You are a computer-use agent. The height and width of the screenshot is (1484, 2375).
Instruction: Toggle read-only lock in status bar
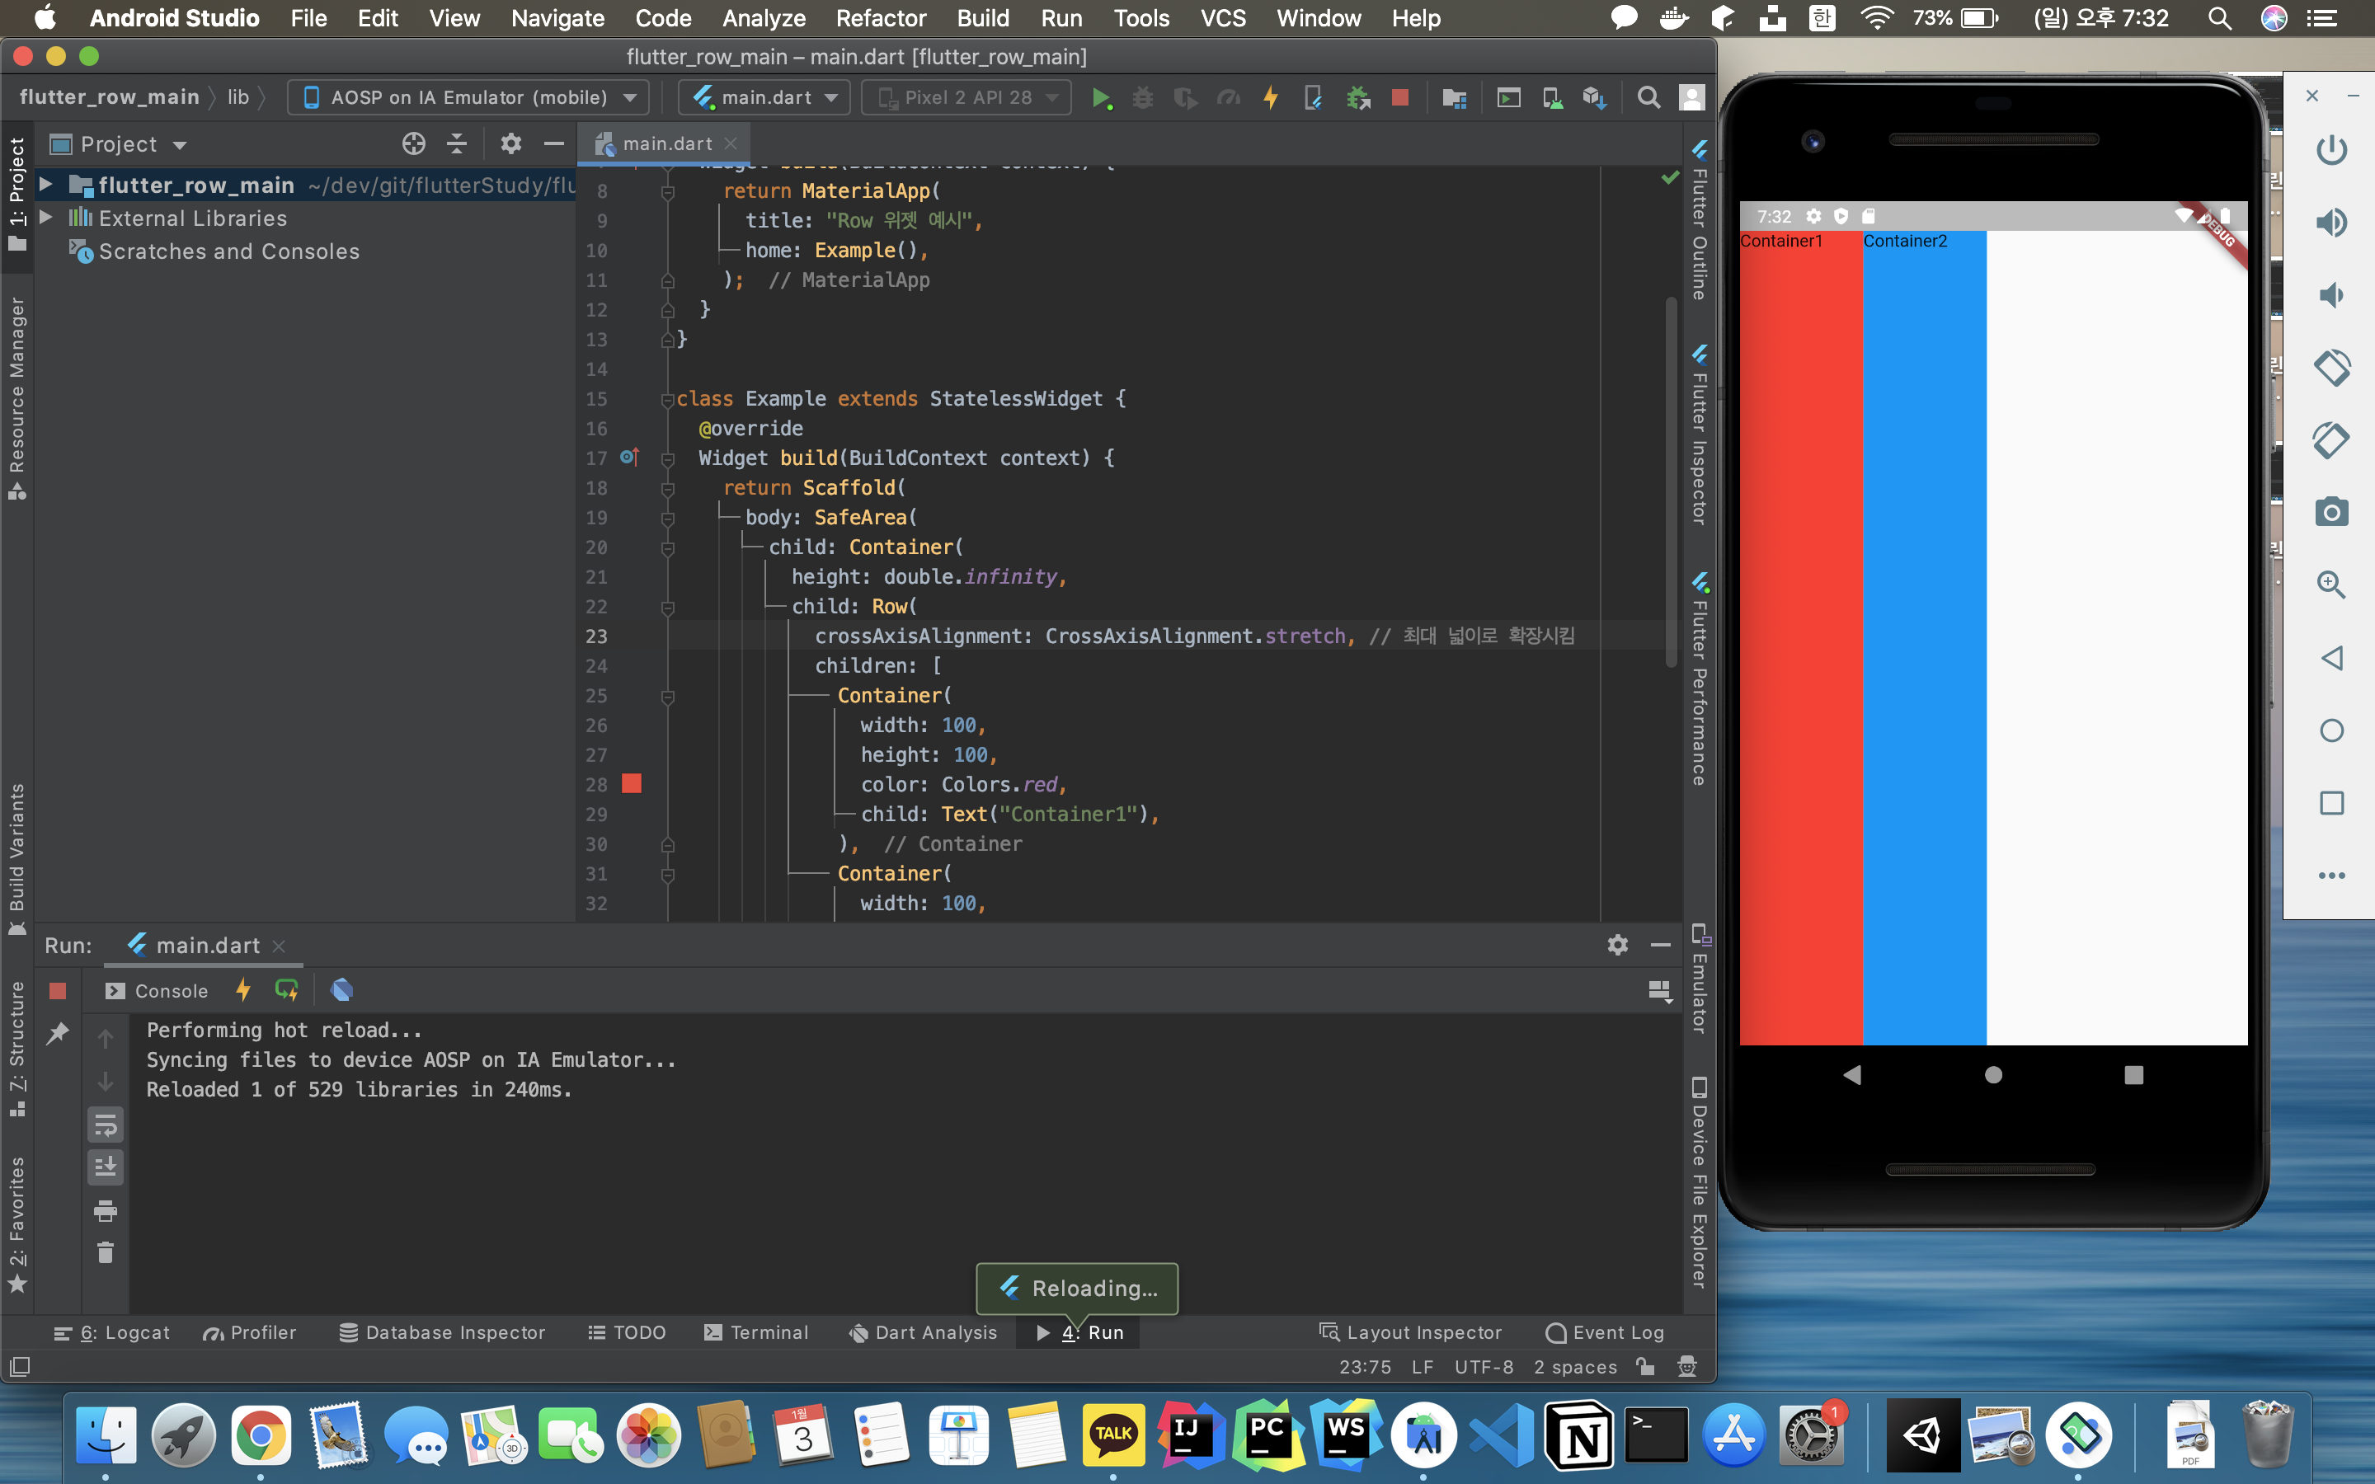1646,1366
